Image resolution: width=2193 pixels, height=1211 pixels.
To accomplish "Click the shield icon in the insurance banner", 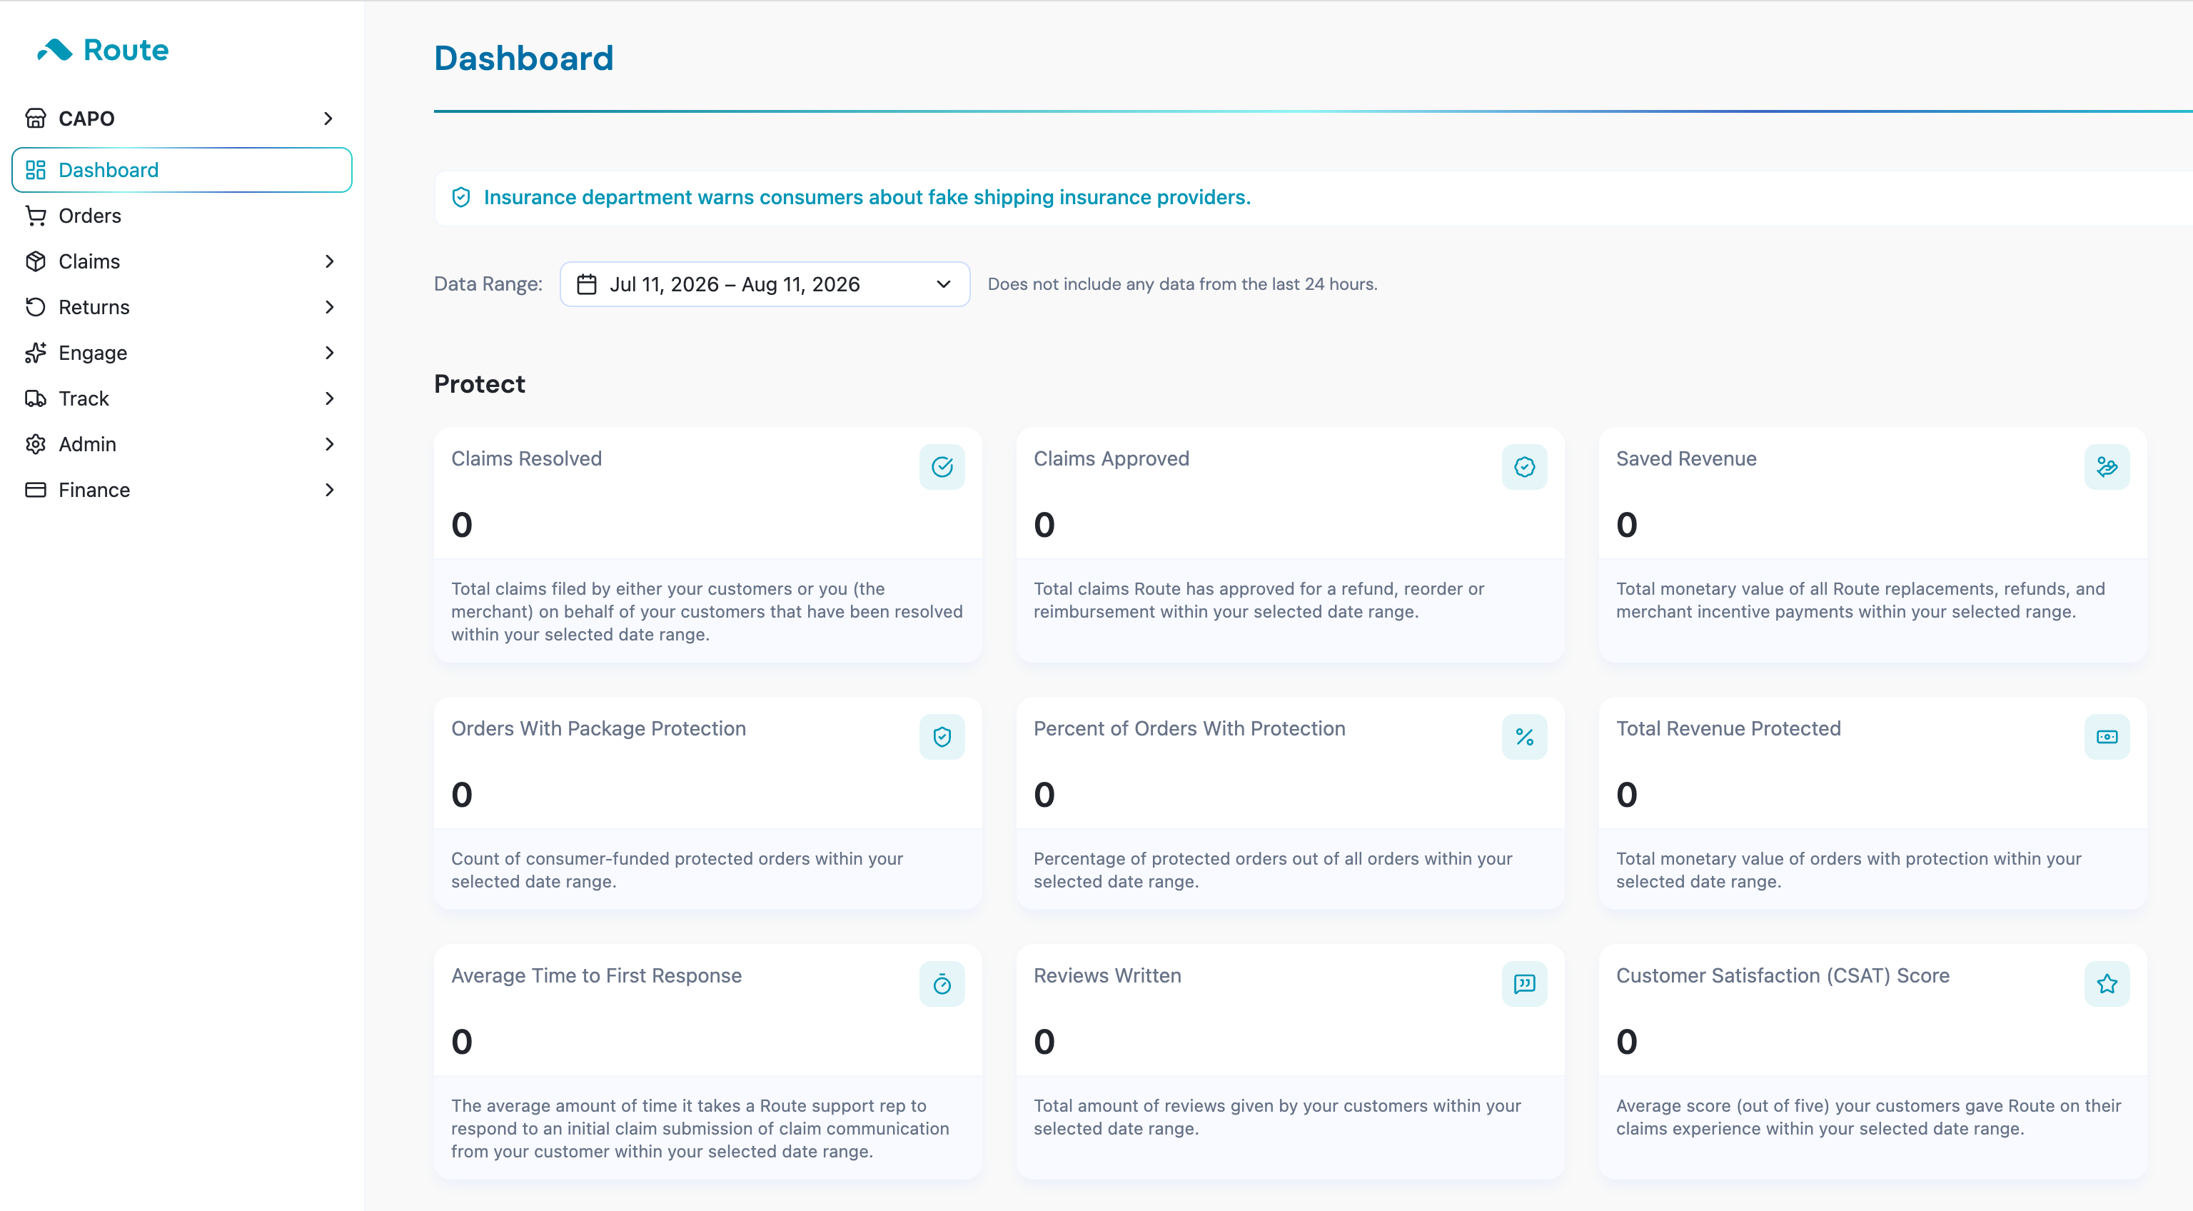I will [x=460, y=198].
